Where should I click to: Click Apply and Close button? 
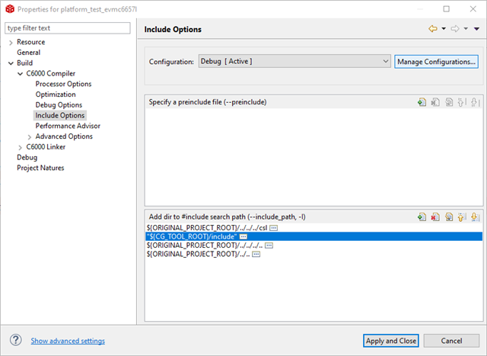tap(390, 341)
